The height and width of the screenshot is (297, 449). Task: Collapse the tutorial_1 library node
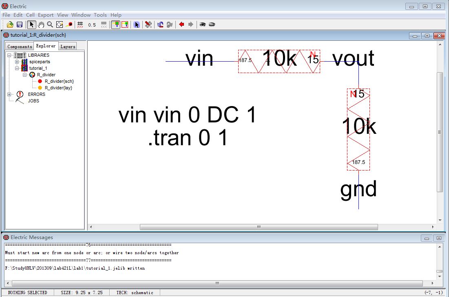coord(17,68)
